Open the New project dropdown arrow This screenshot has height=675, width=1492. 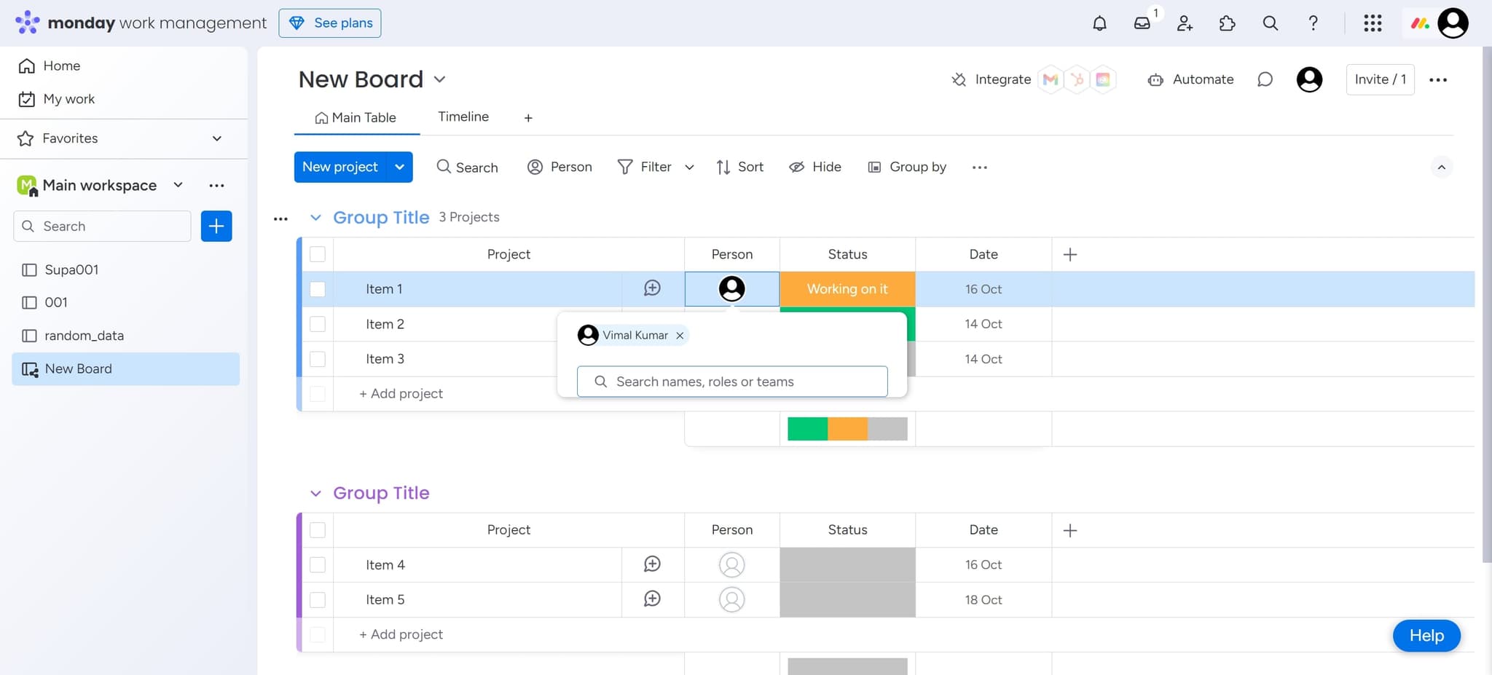click(399, 167)
